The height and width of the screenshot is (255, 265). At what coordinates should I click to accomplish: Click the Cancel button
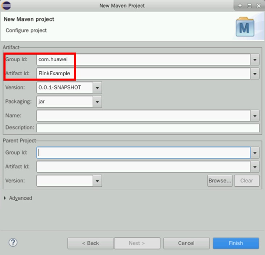pyautogui.click(x=186, y=243)
